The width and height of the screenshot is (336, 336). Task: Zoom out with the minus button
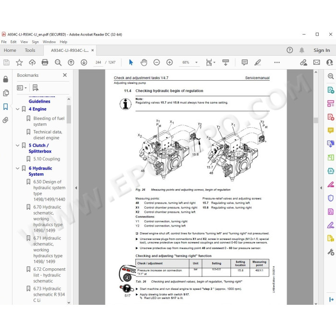[x=156, y=62]
